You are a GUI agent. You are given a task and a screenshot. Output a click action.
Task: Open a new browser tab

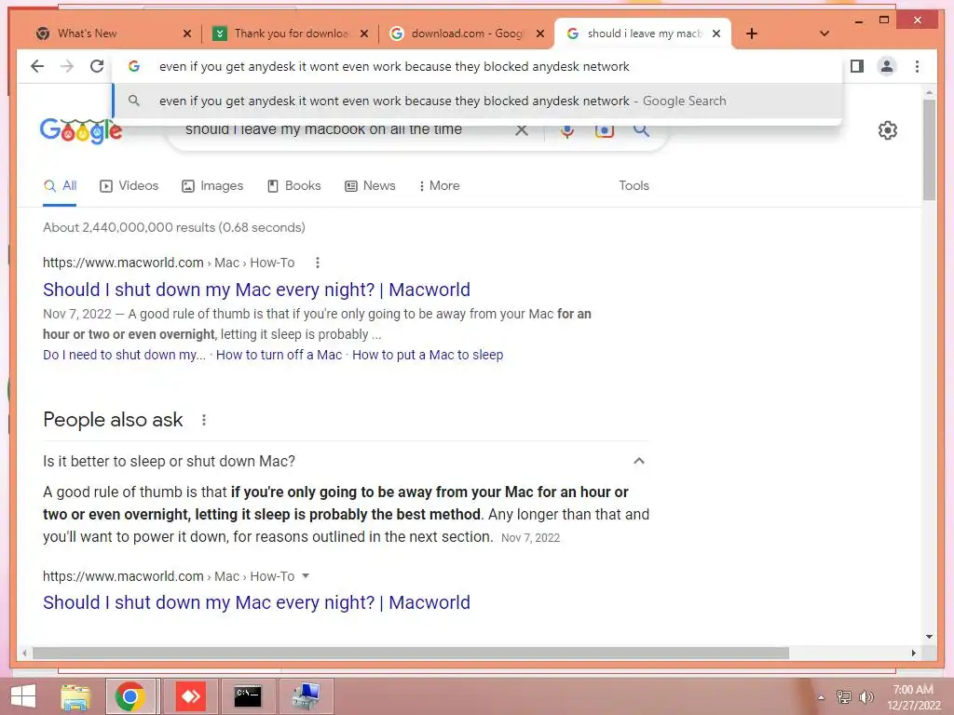pos(752,34)
